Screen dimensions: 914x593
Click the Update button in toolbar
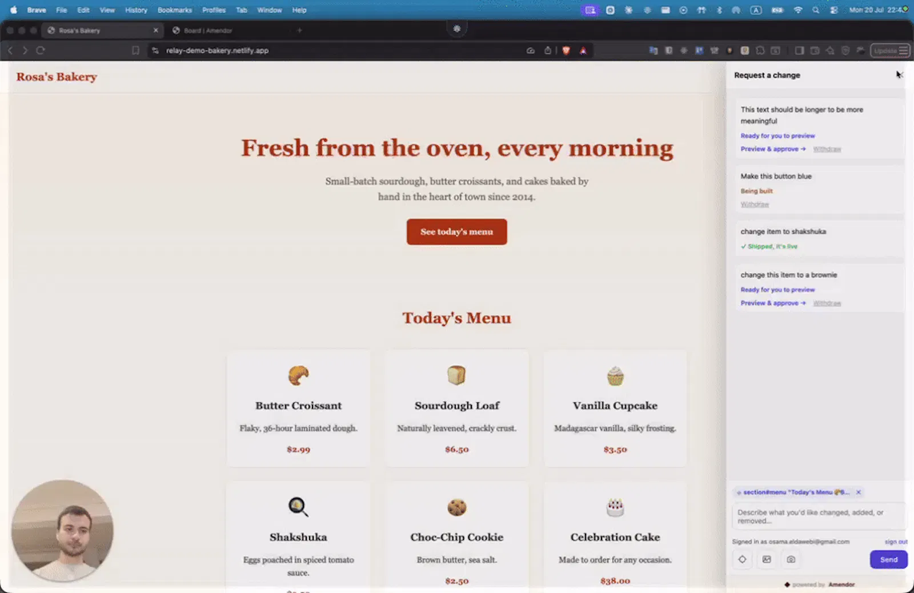pyautogui.click(x=885, y=50)
